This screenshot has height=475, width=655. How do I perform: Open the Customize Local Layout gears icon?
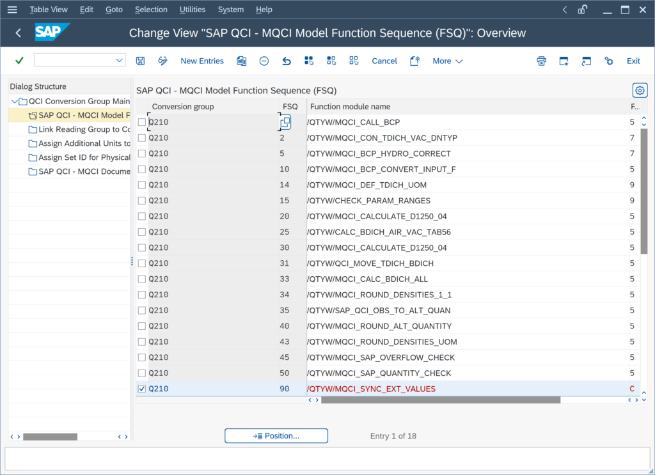609,61
